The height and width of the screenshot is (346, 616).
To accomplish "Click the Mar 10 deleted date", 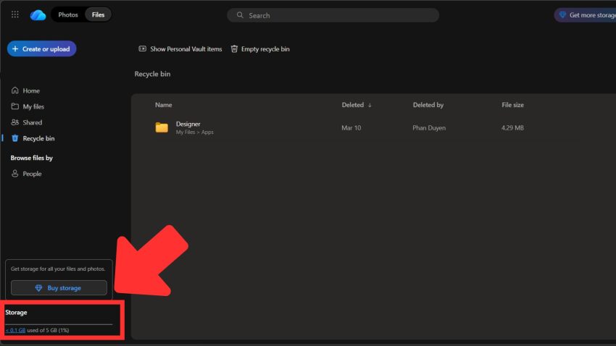I will tap(351, 128).
